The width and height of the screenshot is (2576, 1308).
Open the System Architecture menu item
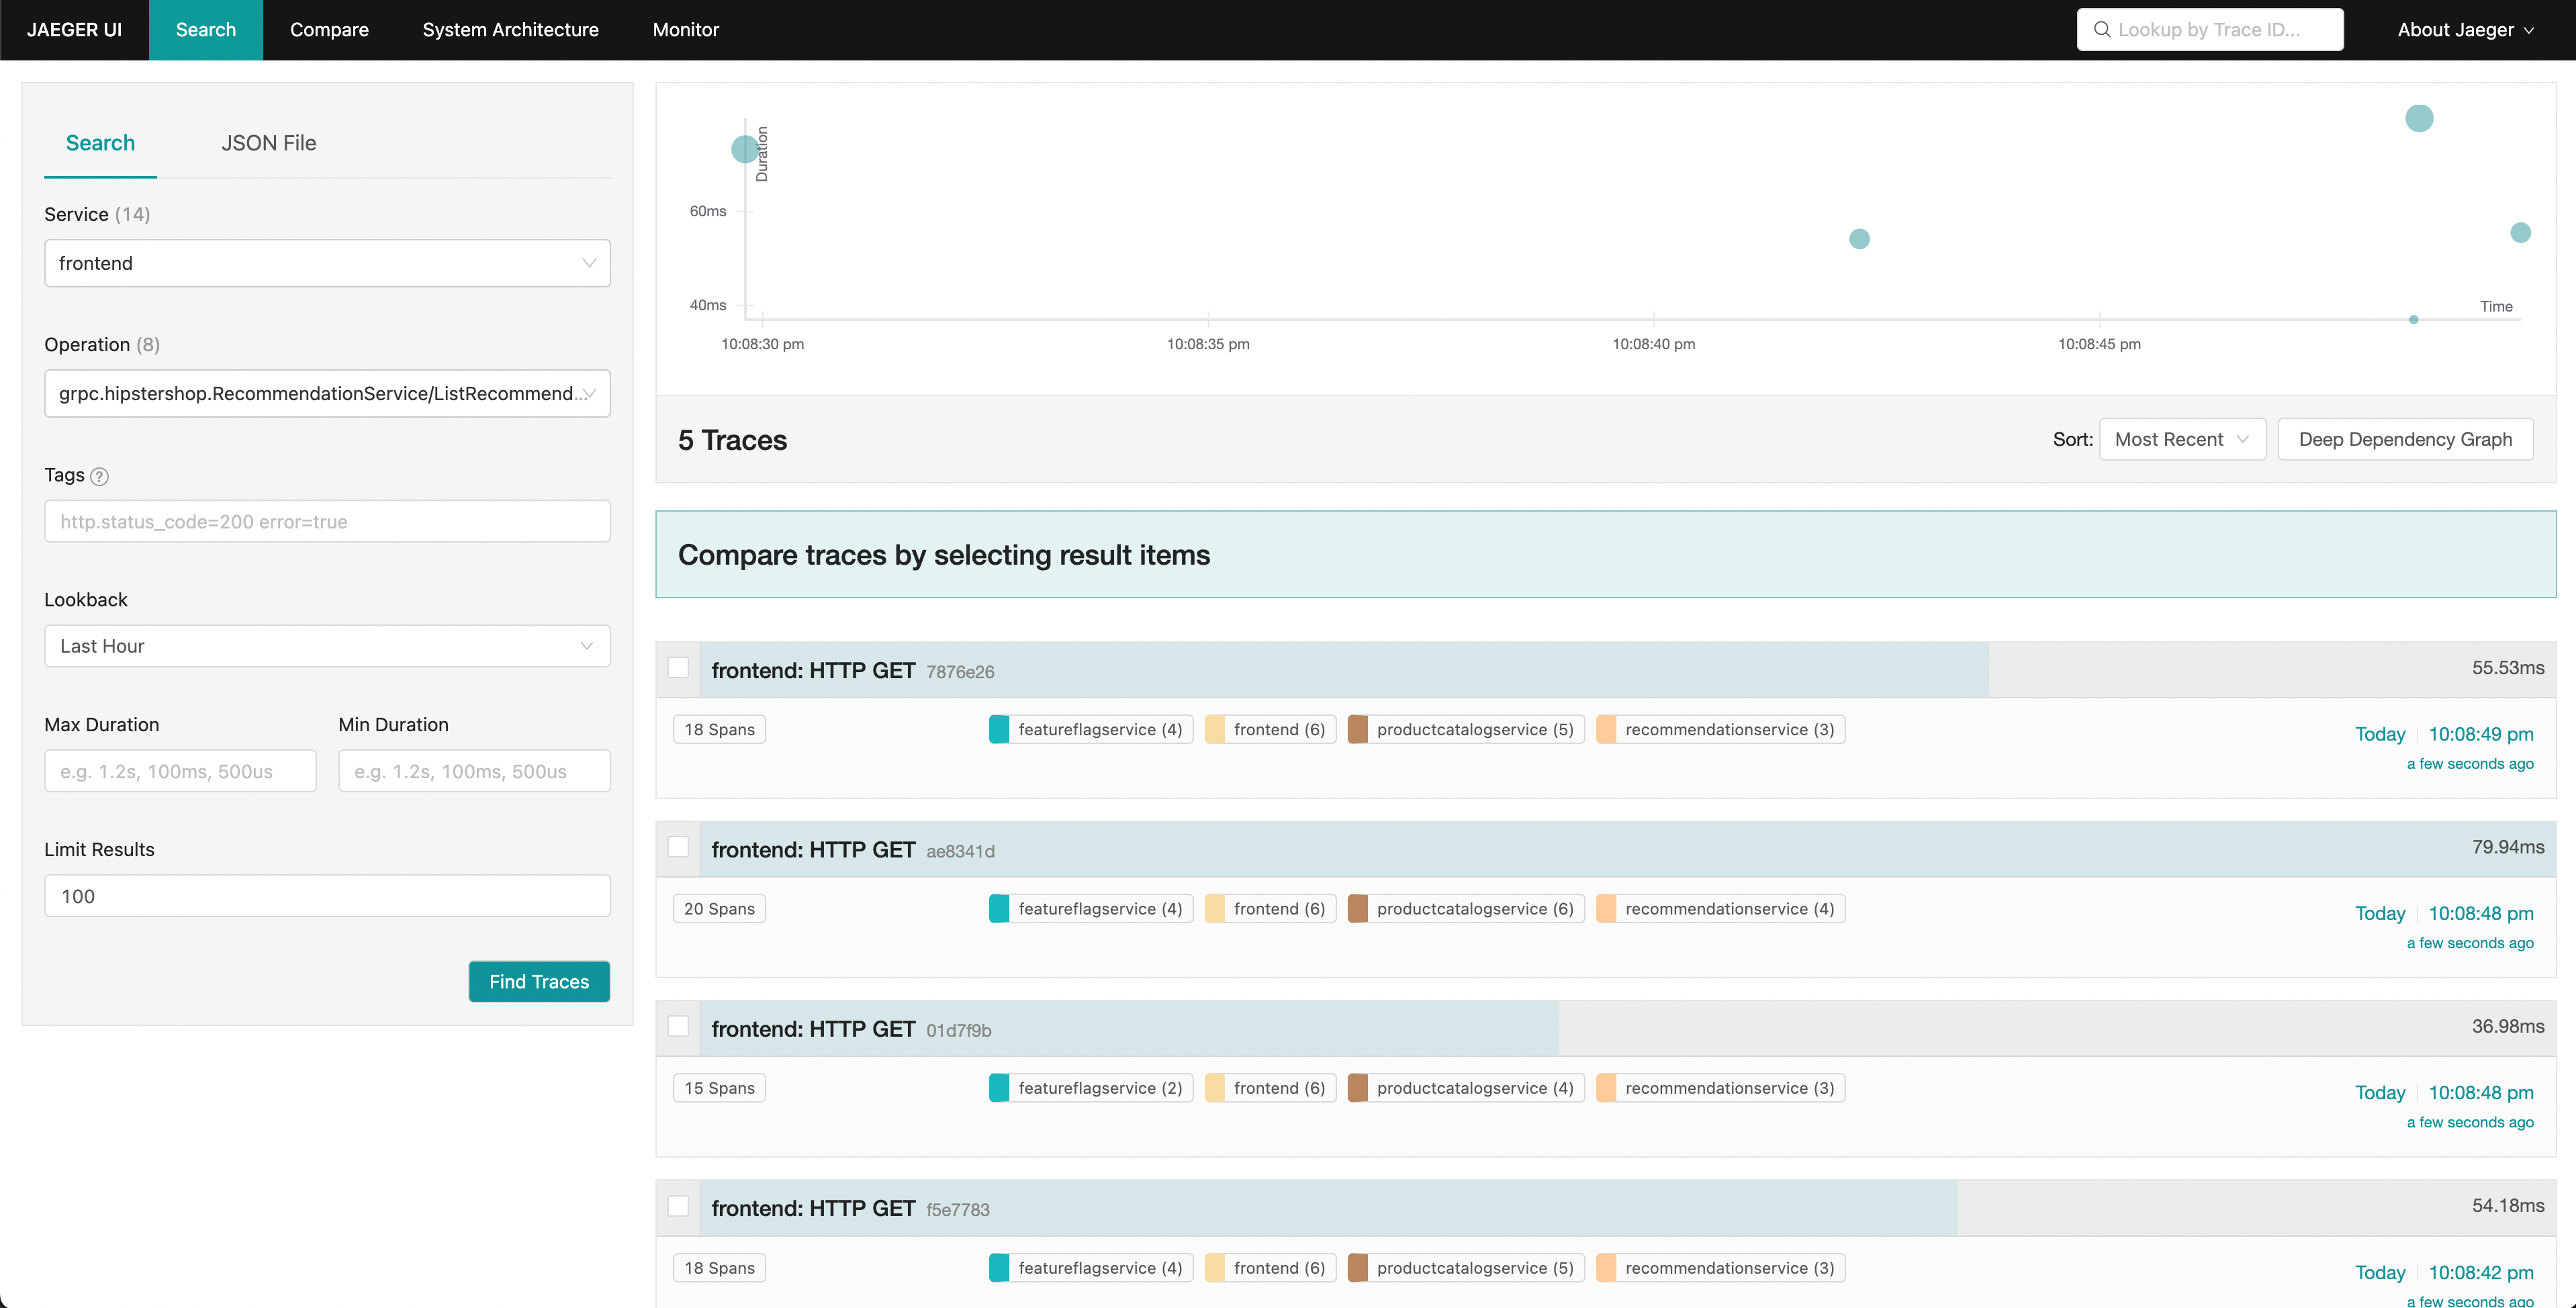(x=510, y=30)
